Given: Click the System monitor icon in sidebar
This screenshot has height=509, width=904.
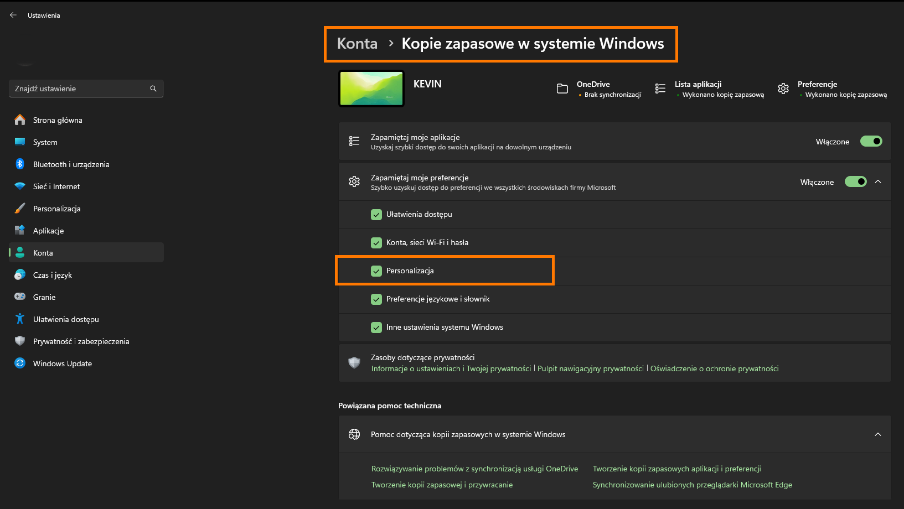Looking at the screenshot, I should 20,142.
